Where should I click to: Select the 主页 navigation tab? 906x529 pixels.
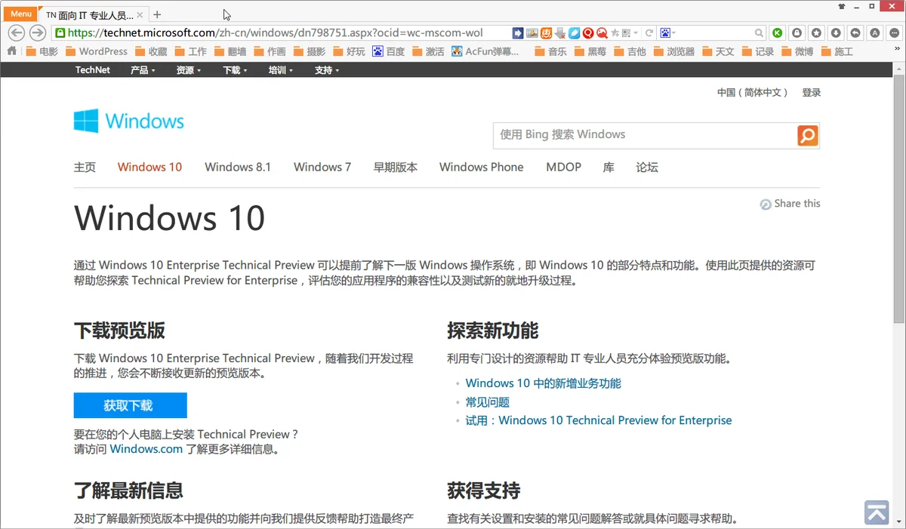[85, 168]
